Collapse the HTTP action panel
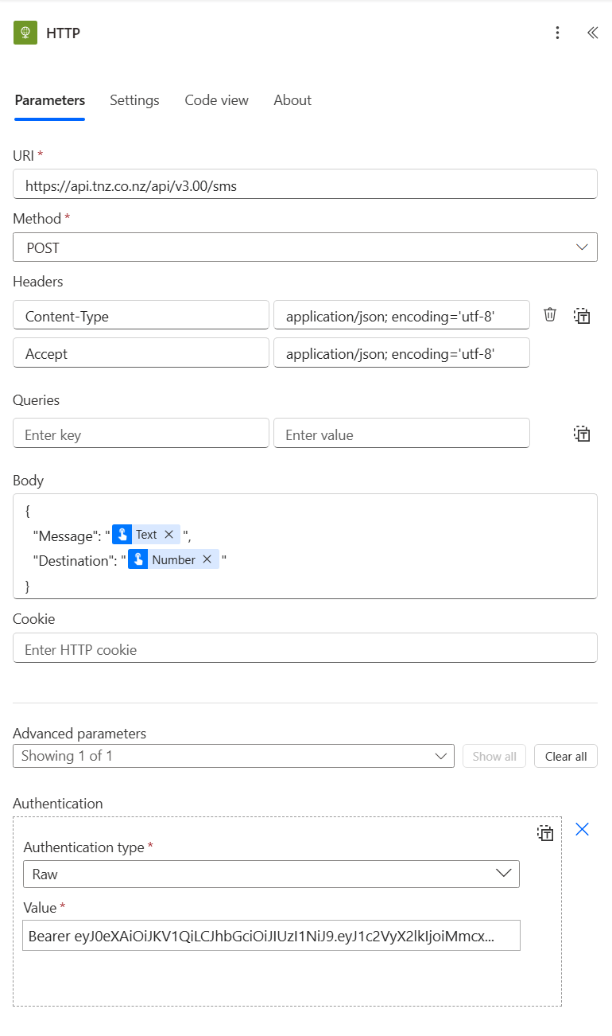 591,33
